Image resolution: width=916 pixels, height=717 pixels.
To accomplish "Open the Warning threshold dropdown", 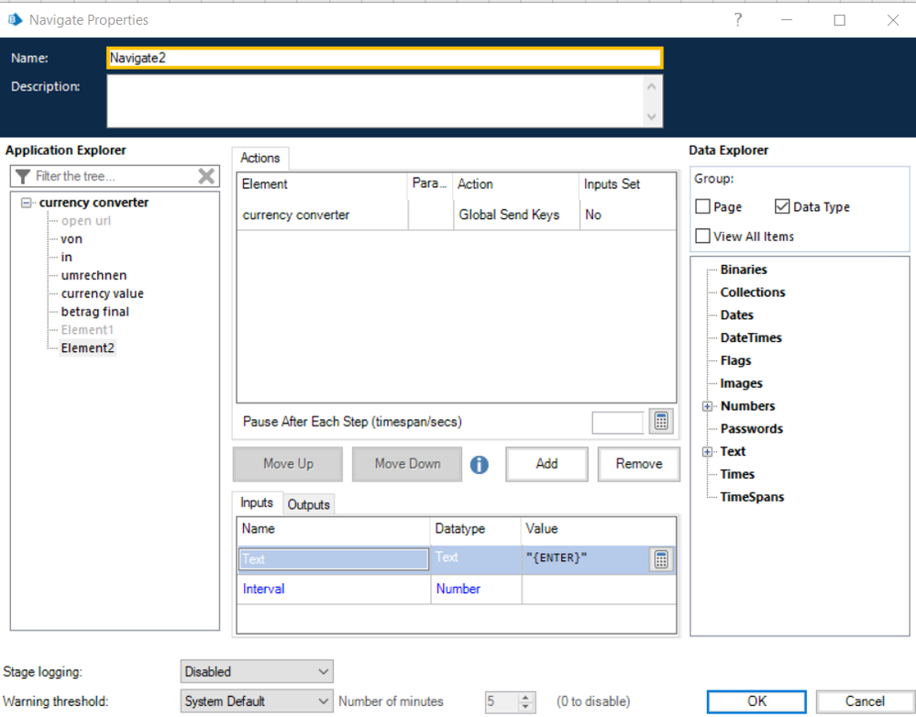I will point(257,701).
